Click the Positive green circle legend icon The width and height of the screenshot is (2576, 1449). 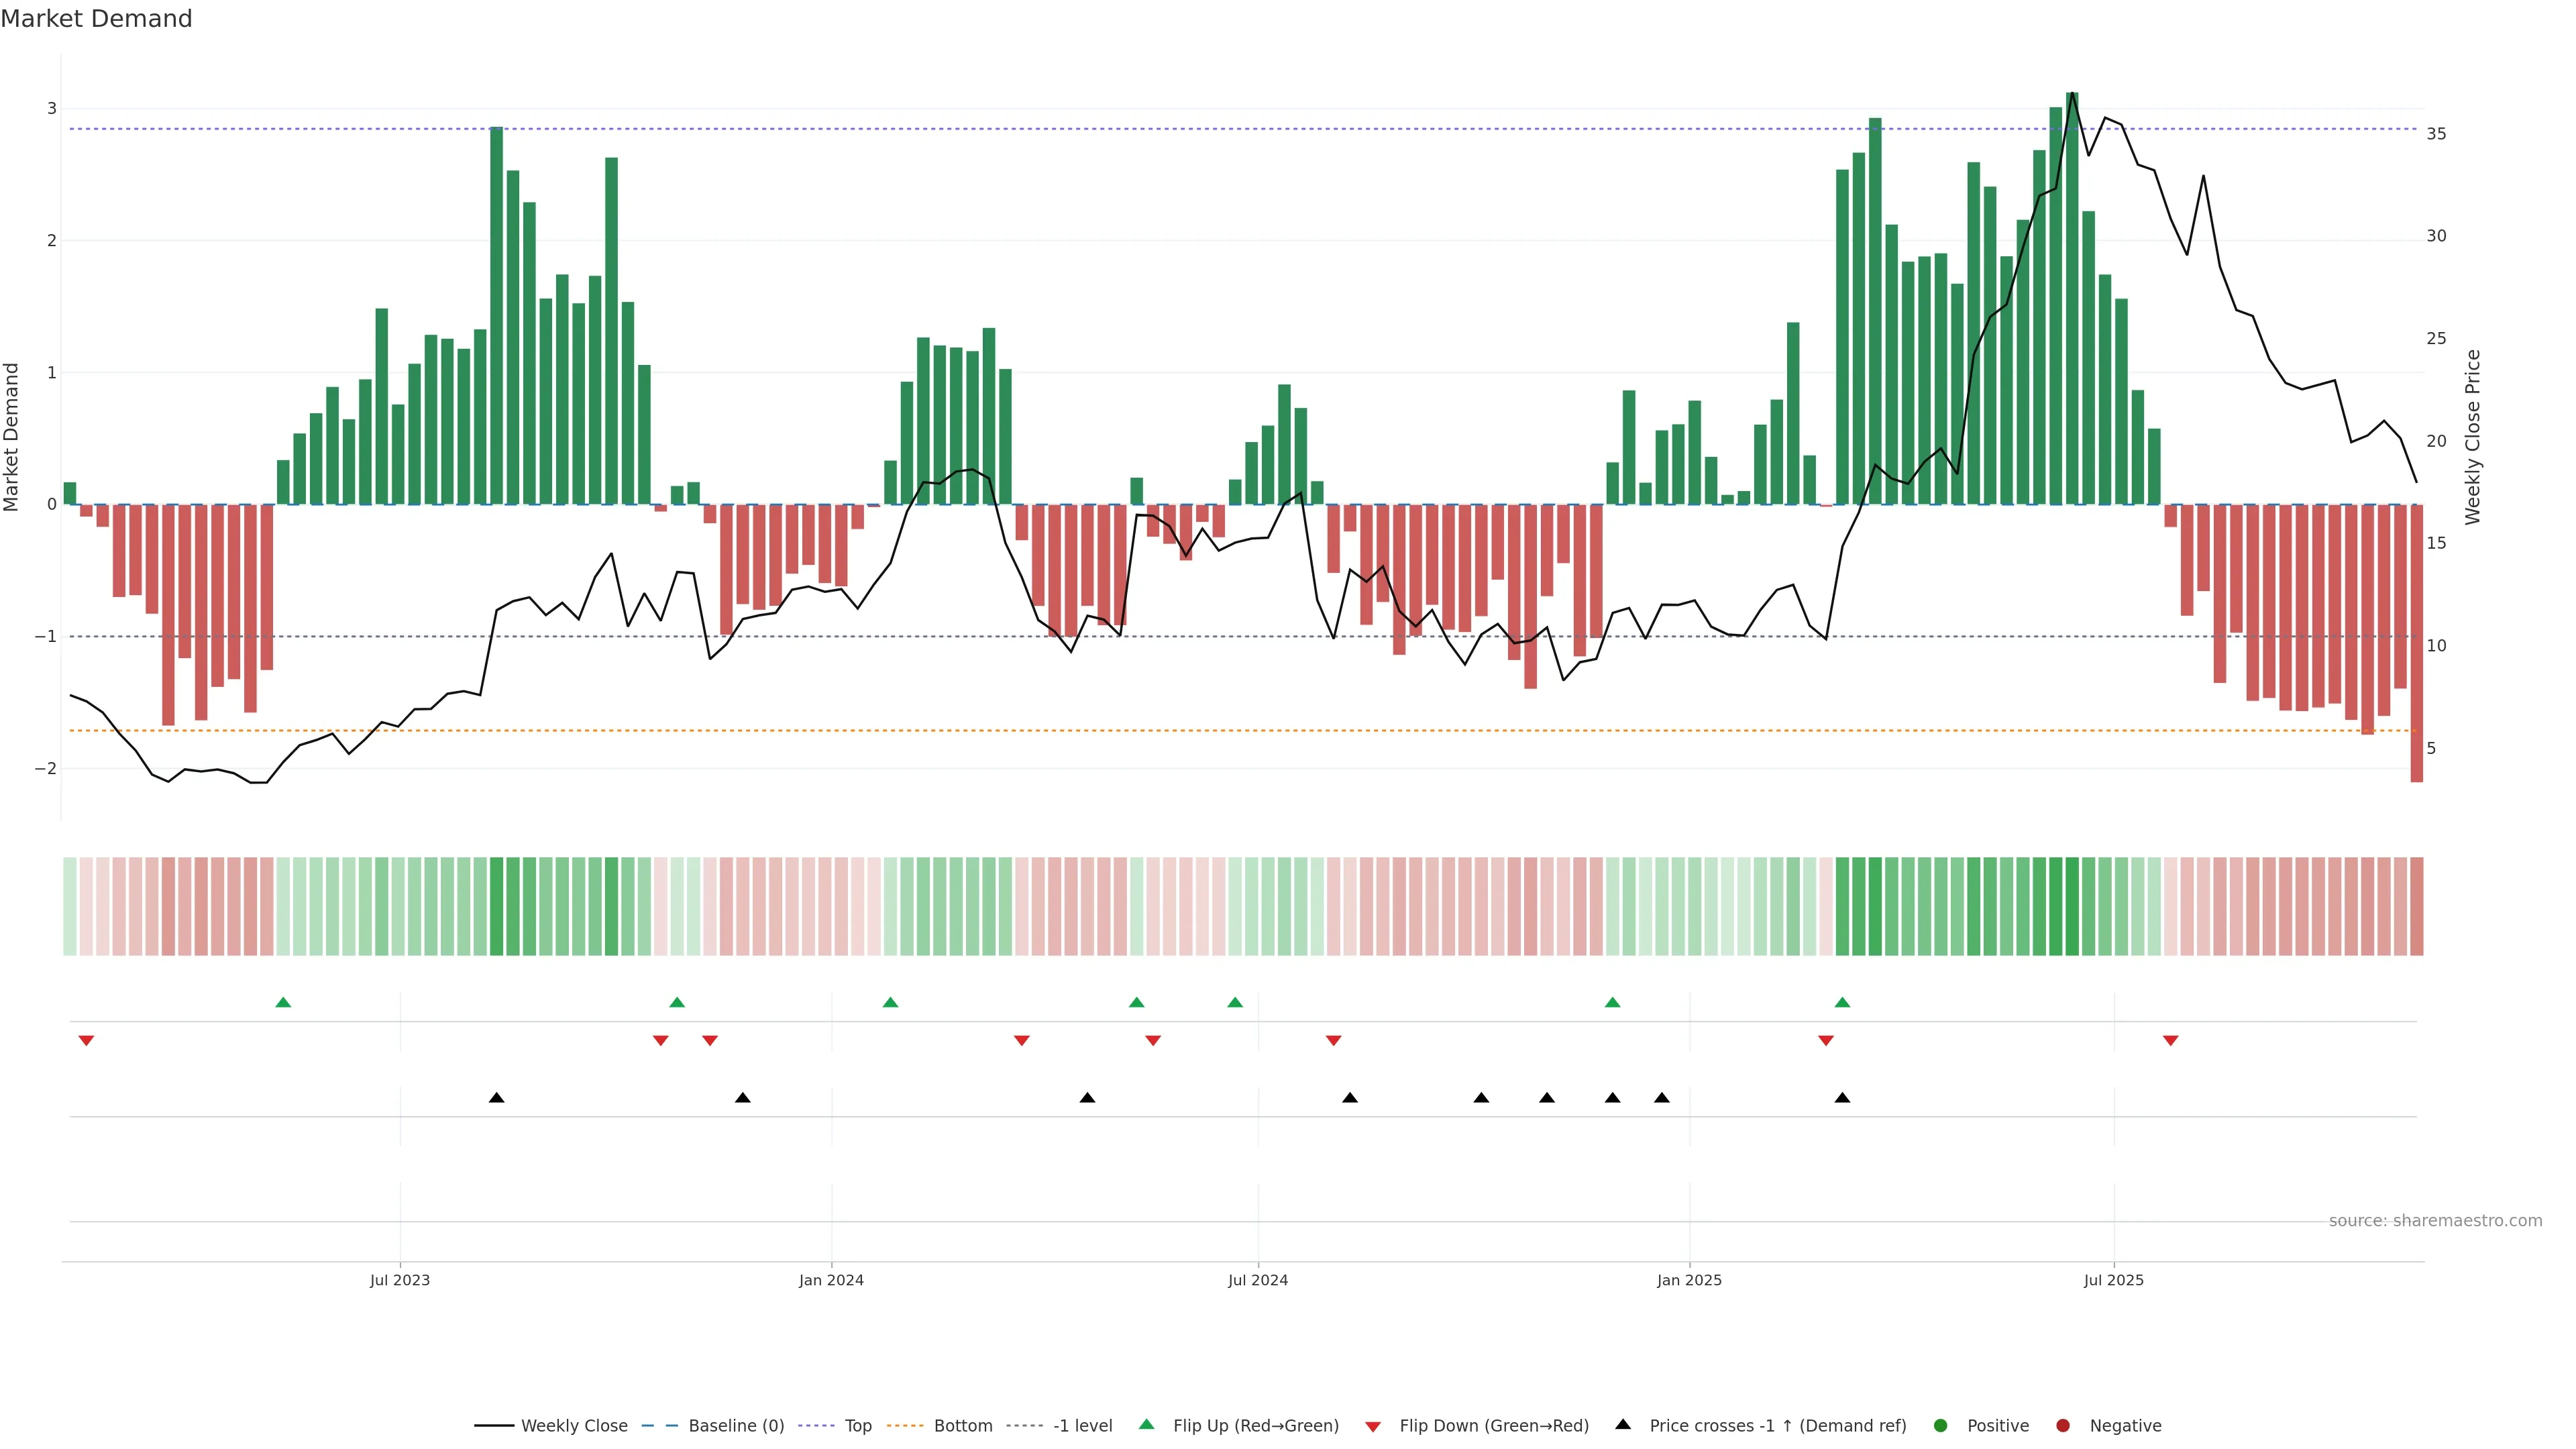pyautogui.click(x=1941, y=1426)
